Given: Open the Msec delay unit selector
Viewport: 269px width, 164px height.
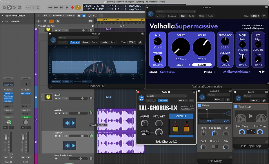Looking at the screenshot, I should [183, 65].
